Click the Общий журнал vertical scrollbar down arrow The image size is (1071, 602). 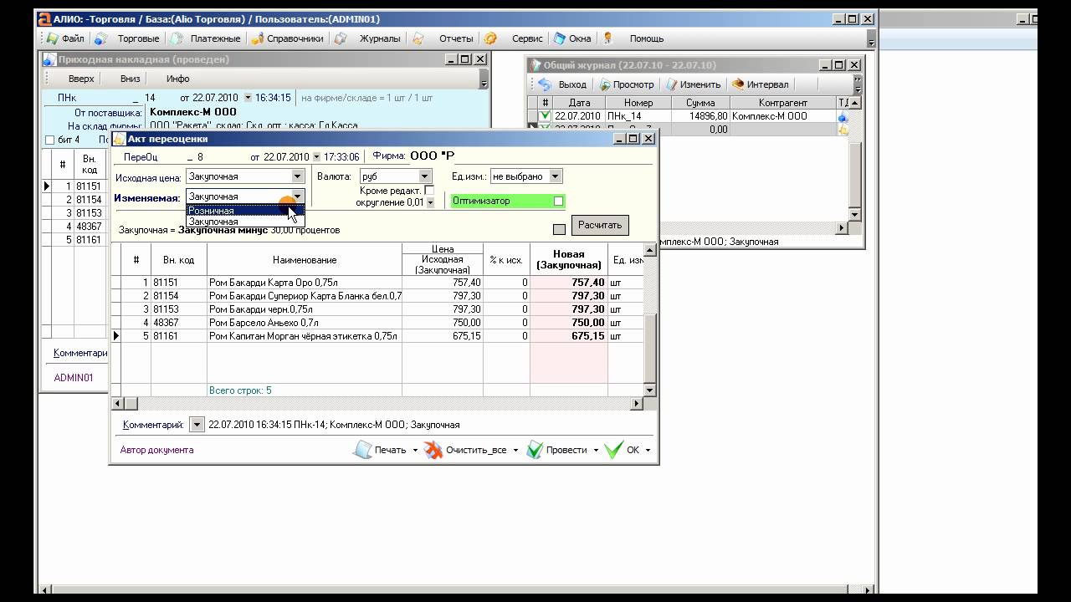854,215
